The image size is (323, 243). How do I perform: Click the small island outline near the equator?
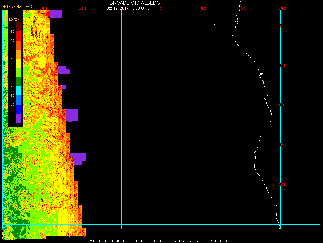click(214, 24)
